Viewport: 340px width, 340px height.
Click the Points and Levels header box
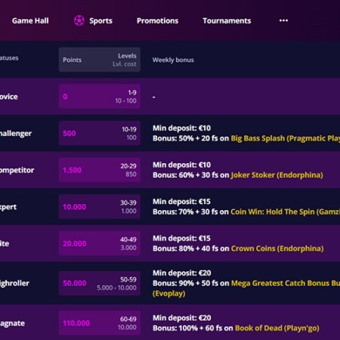point(100,60)
